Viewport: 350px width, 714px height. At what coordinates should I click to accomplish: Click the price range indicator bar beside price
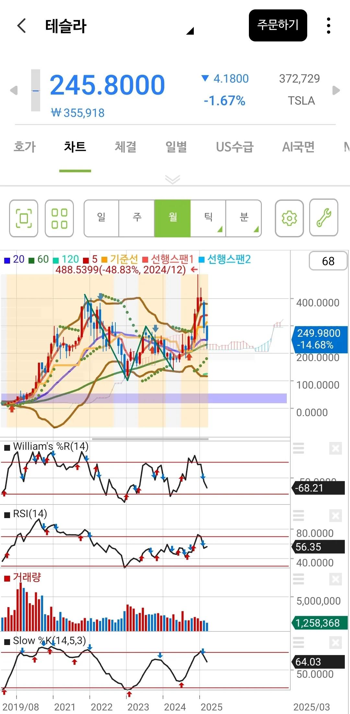tap(36, 90)
